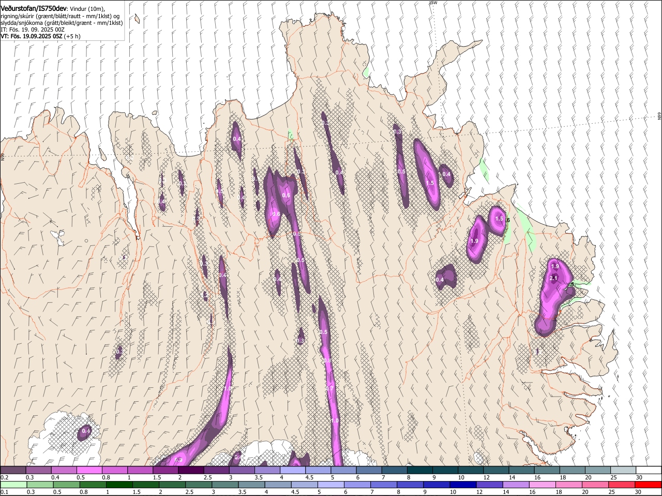Pick the top legend swatch between 8 and 9
The image size is (662, 496).
[420, 470]
